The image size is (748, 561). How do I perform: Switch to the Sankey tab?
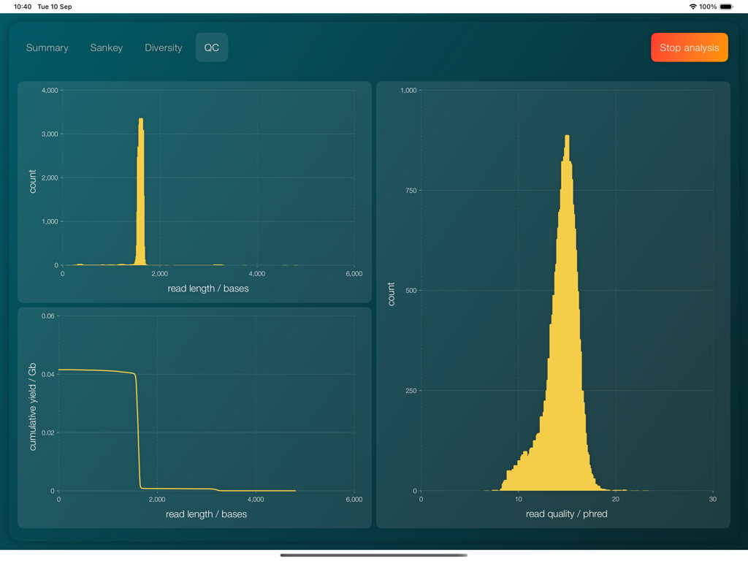coord(107,47)
